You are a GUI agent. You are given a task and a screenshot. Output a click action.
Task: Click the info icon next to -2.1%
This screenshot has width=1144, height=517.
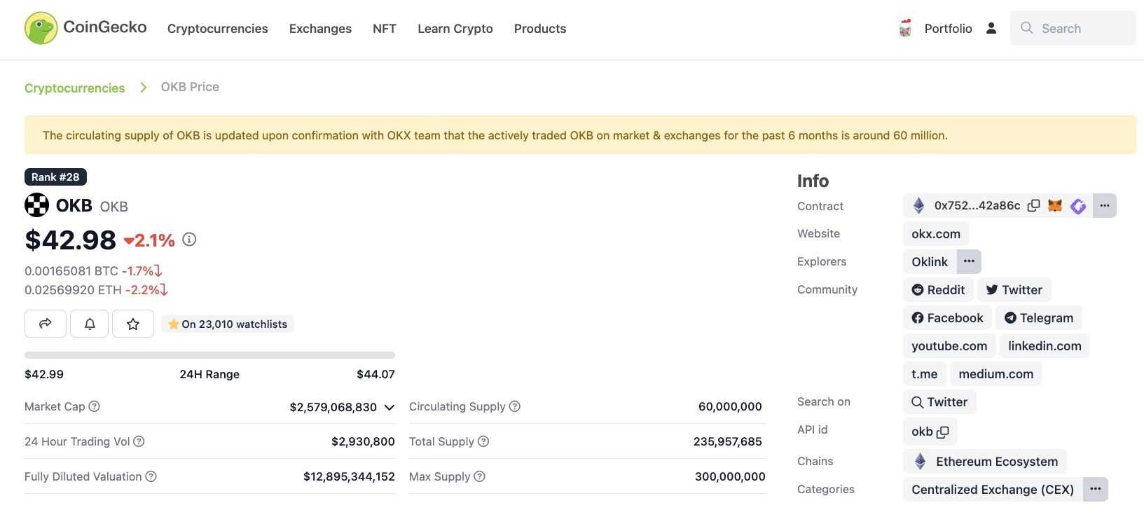[189, 240]
